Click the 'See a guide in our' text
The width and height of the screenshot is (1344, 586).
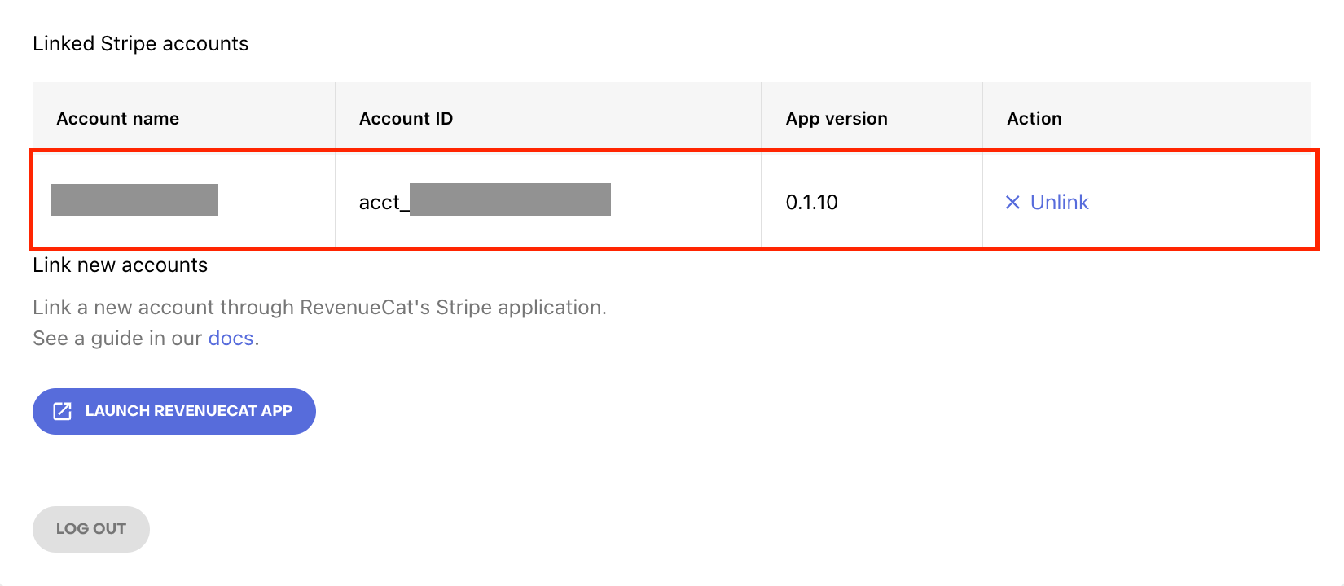click(x=117, y=339)
